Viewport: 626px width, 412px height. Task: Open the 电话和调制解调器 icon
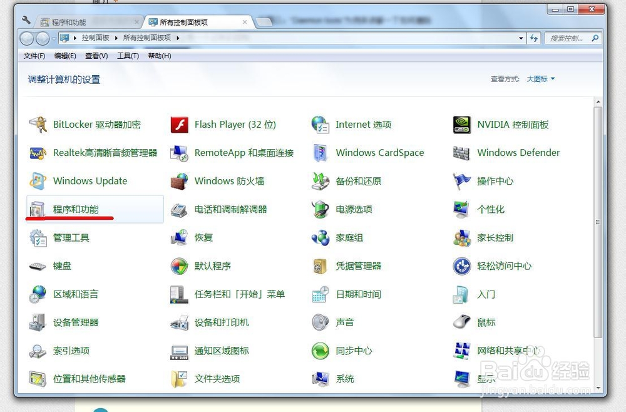pyautogui.click(x=179, y=210)
